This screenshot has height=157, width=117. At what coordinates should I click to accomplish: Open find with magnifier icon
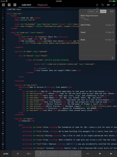click(103, 5)
